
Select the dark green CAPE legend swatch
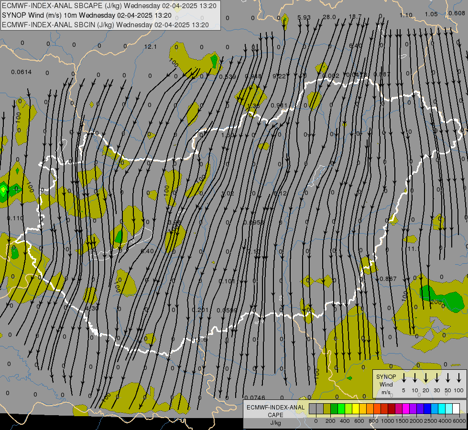pos(334,409)
